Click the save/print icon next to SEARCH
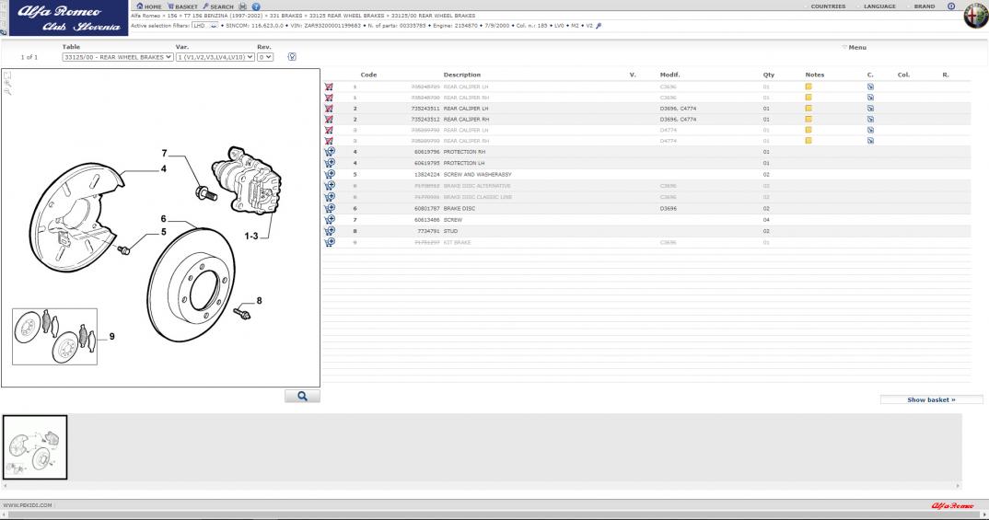989x520 pixels. (x=243, y=6)
